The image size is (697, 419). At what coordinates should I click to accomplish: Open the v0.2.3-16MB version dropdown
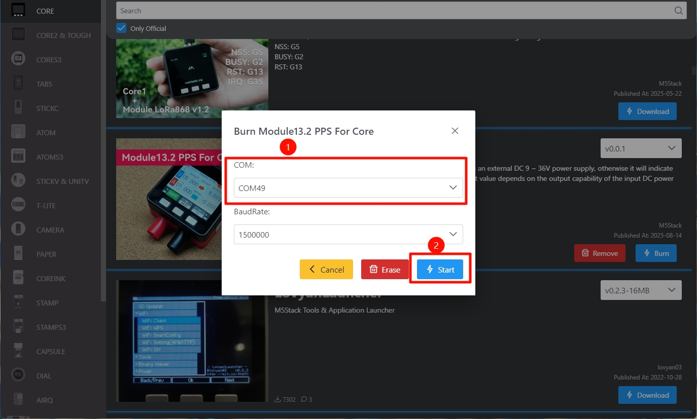(x=641, y=290)
